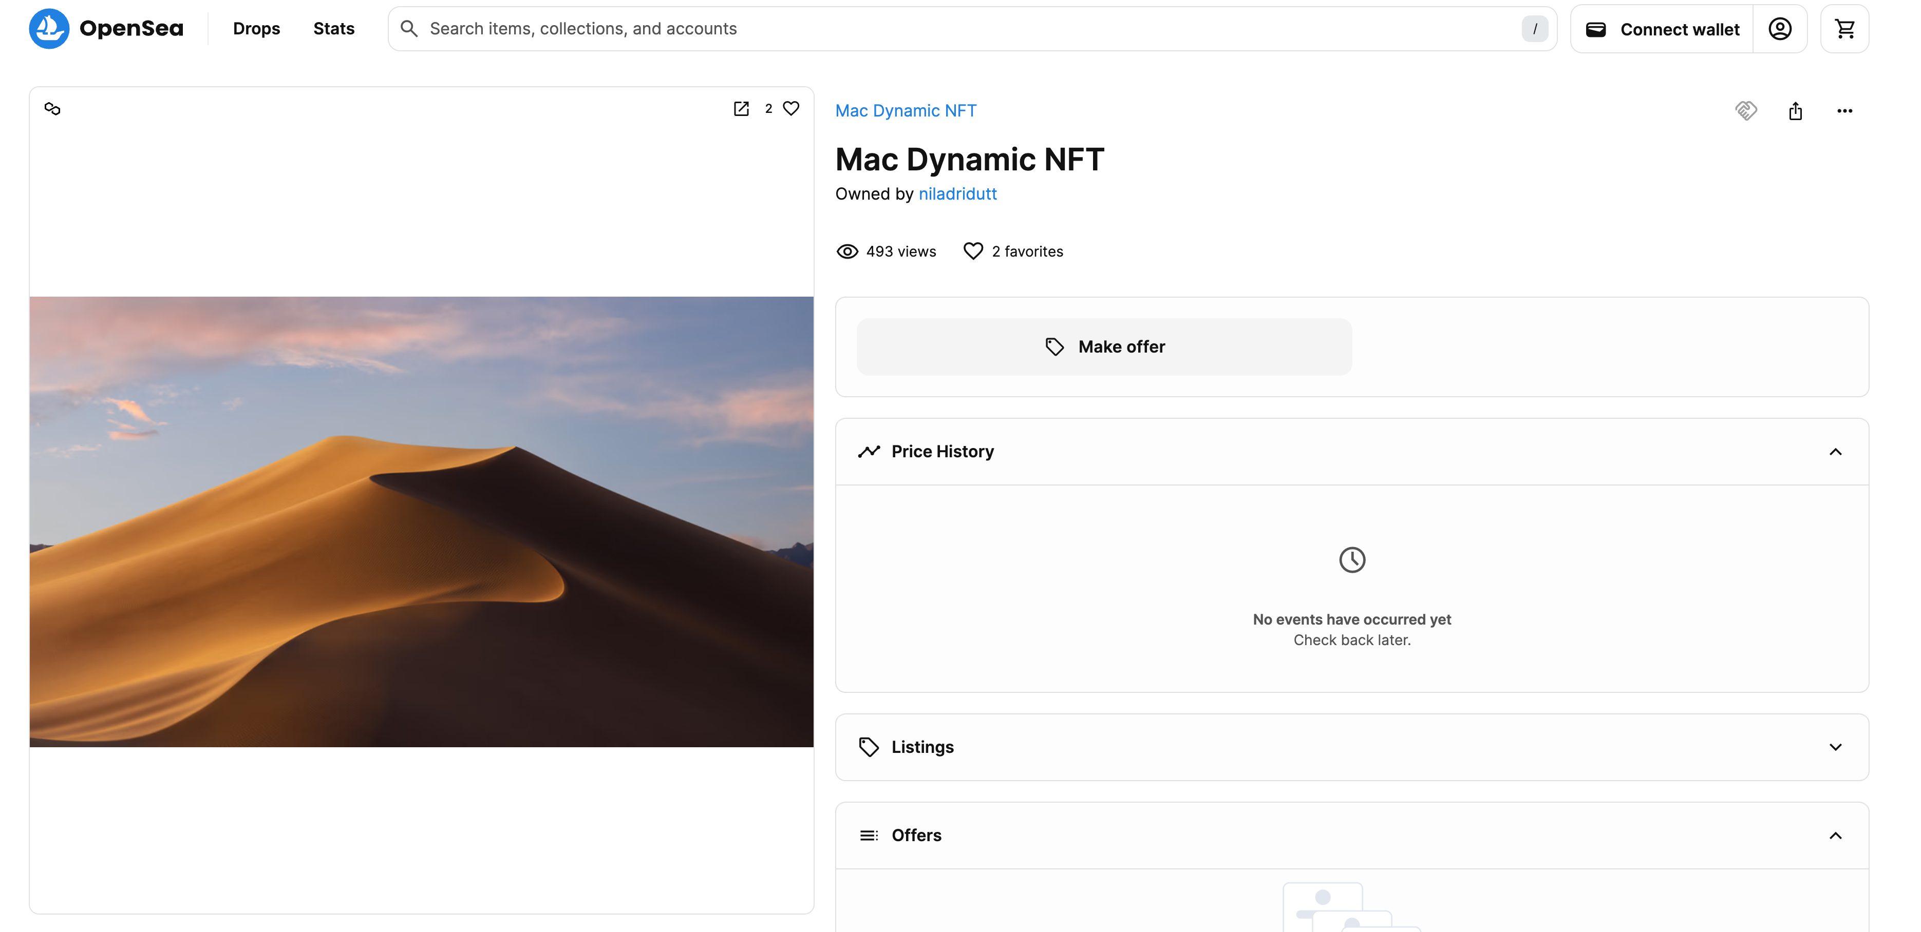Click the share icon
This screenshot has height=932, width=1921.
click(1796, 110)
